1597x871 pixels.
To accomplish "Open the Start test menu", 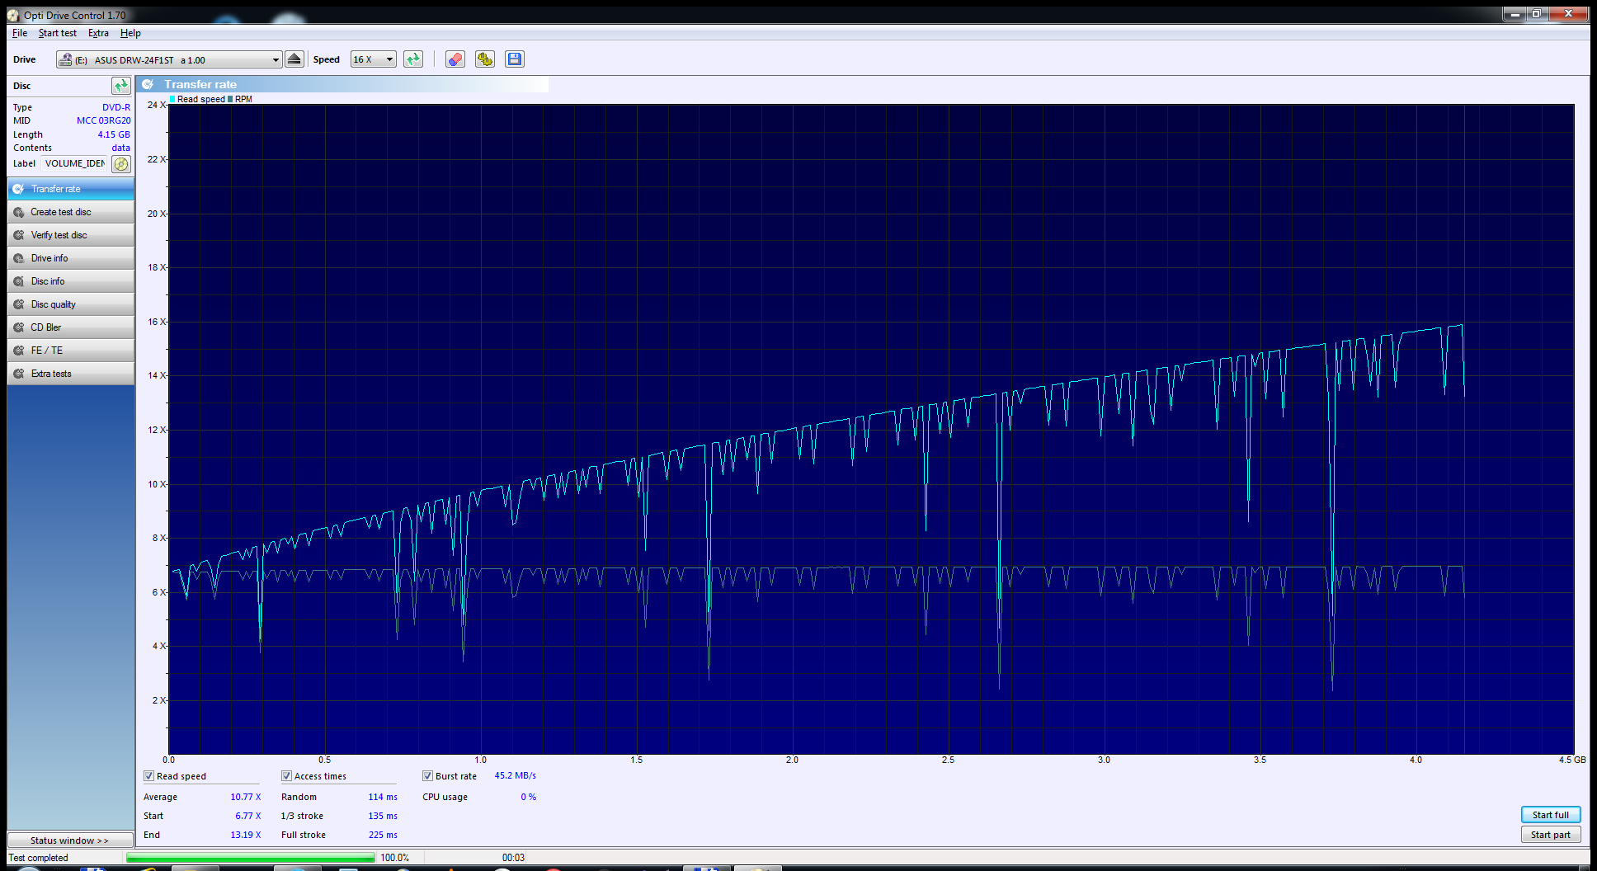I will click(x=57, y=33).
